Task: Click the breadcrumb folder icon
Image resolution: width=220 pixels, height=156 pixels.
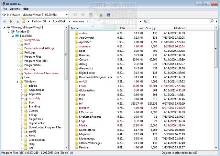Action: coord(24,21)
